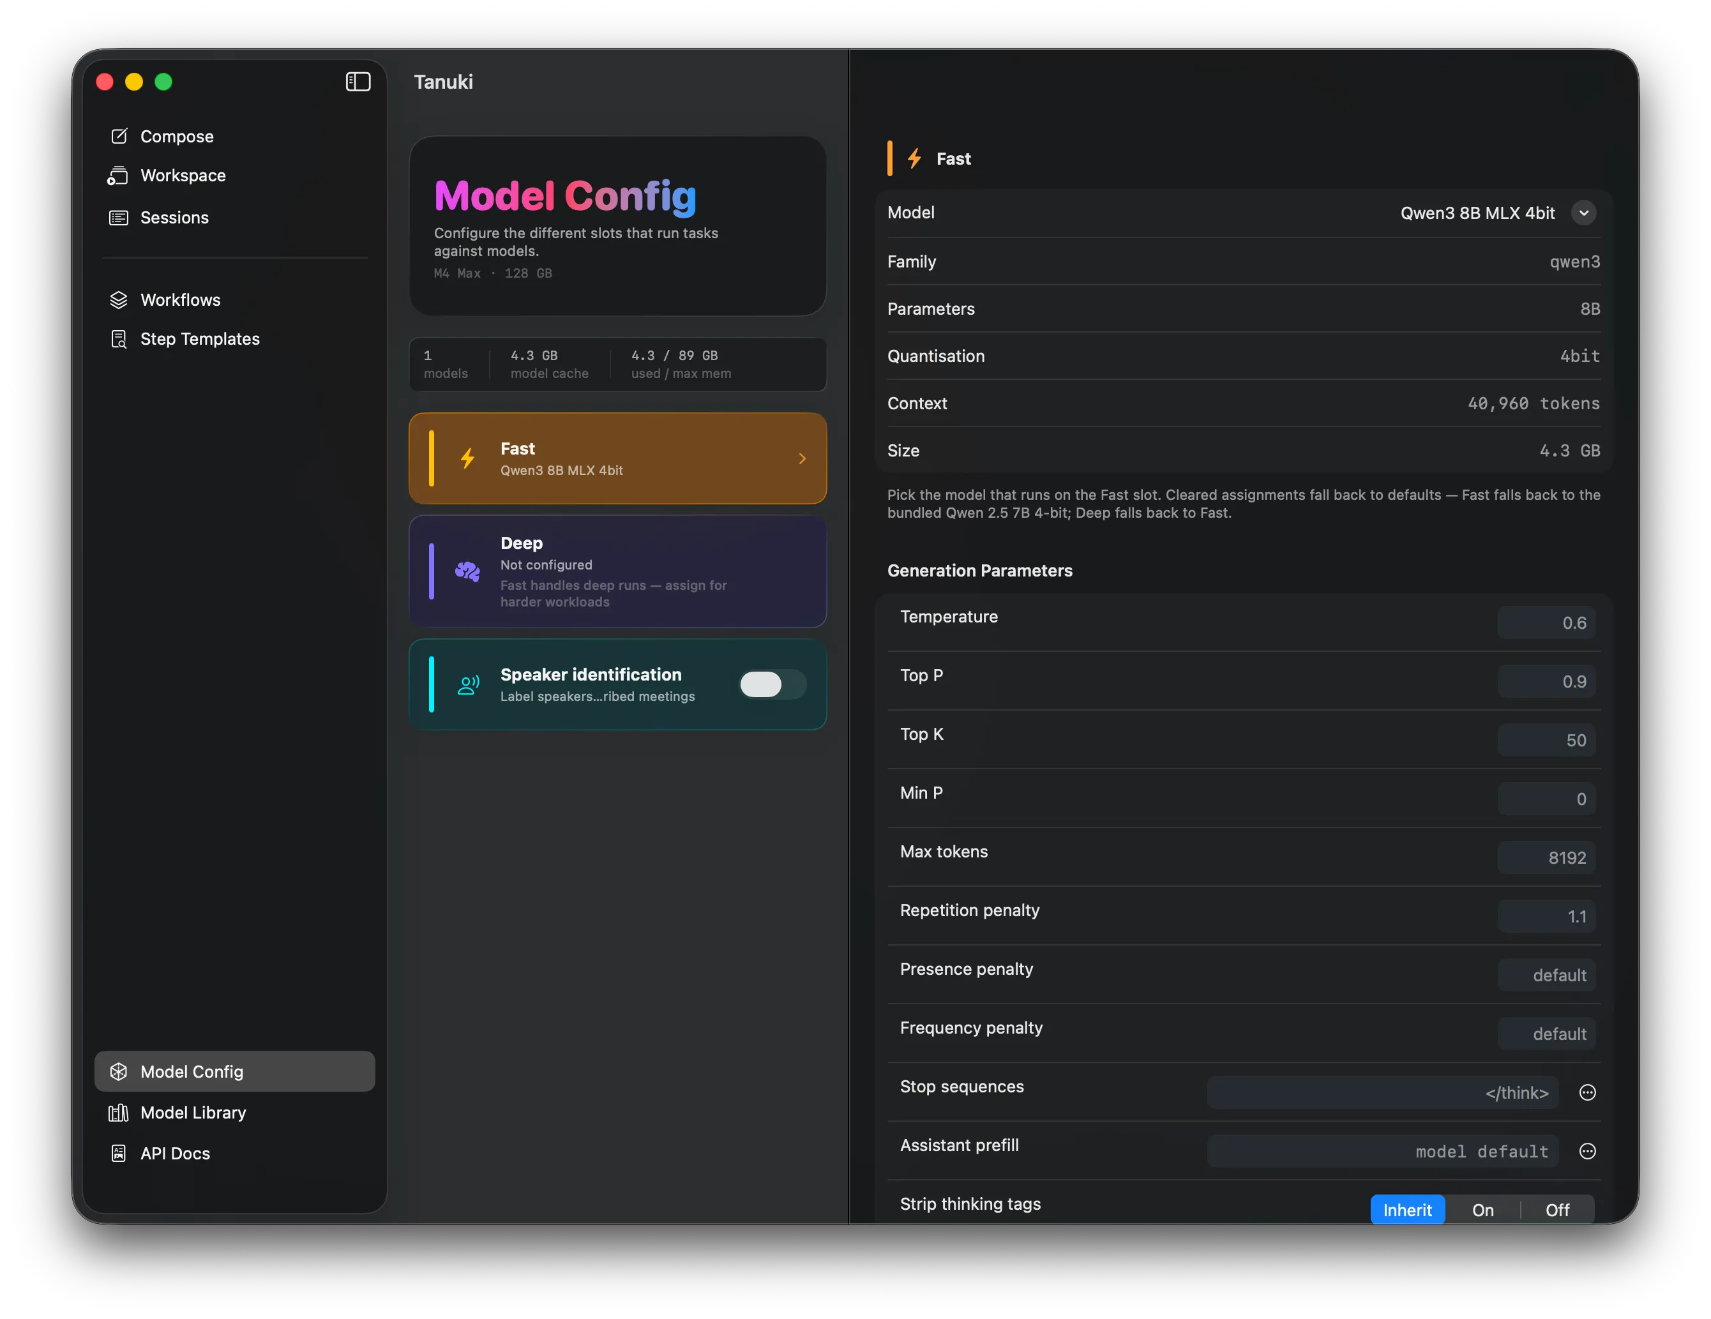Toggle the sidebar panel icon

358,82
